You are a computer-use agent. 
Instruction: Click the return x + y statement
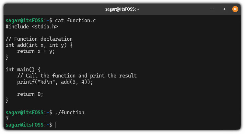36,51
